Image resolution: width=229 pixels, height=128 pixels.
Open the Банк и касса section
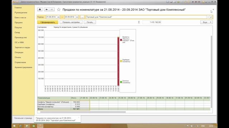coord(20,17)
